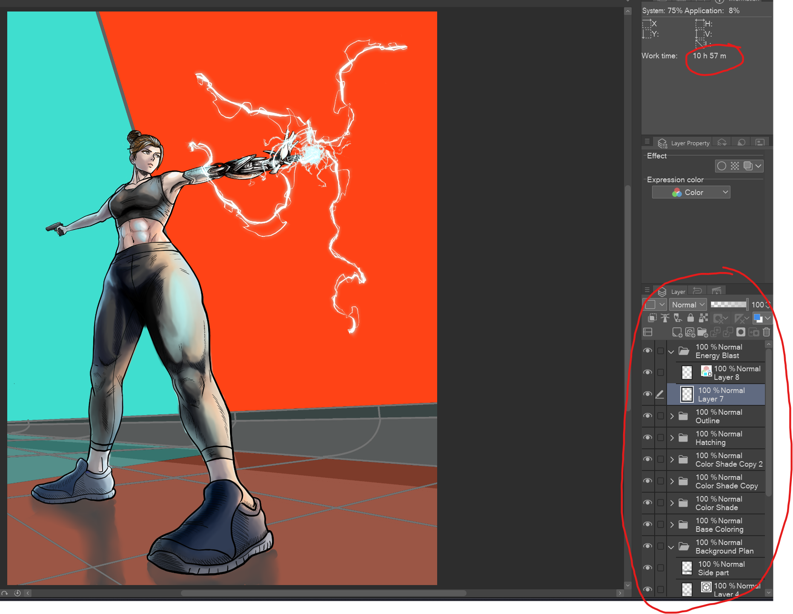Create layer mask icon
This screenshot has height=614, width=793.
[x=741, y=332]
